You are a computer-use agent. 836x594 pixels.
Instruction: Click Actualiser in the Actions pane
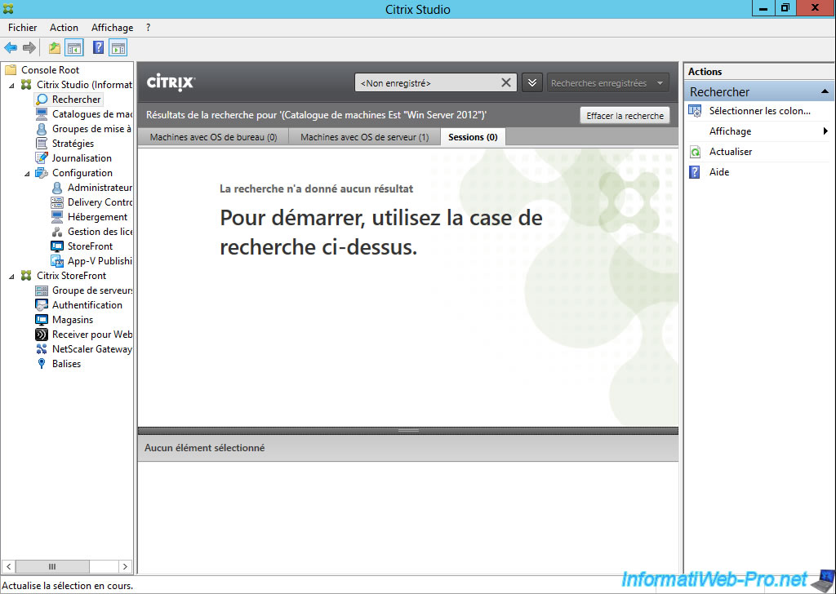click(731, 152)
